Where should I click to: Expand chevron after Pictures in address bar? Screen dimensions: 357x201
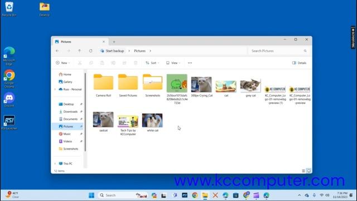pyautogui.click(x=150, y=51)
